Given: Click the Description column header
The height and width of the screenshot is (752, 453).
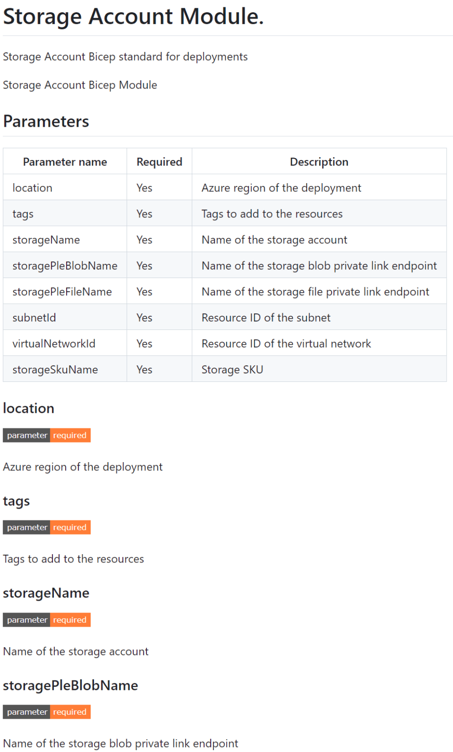Looking at the screenshot, I should (x=319, y=161).
